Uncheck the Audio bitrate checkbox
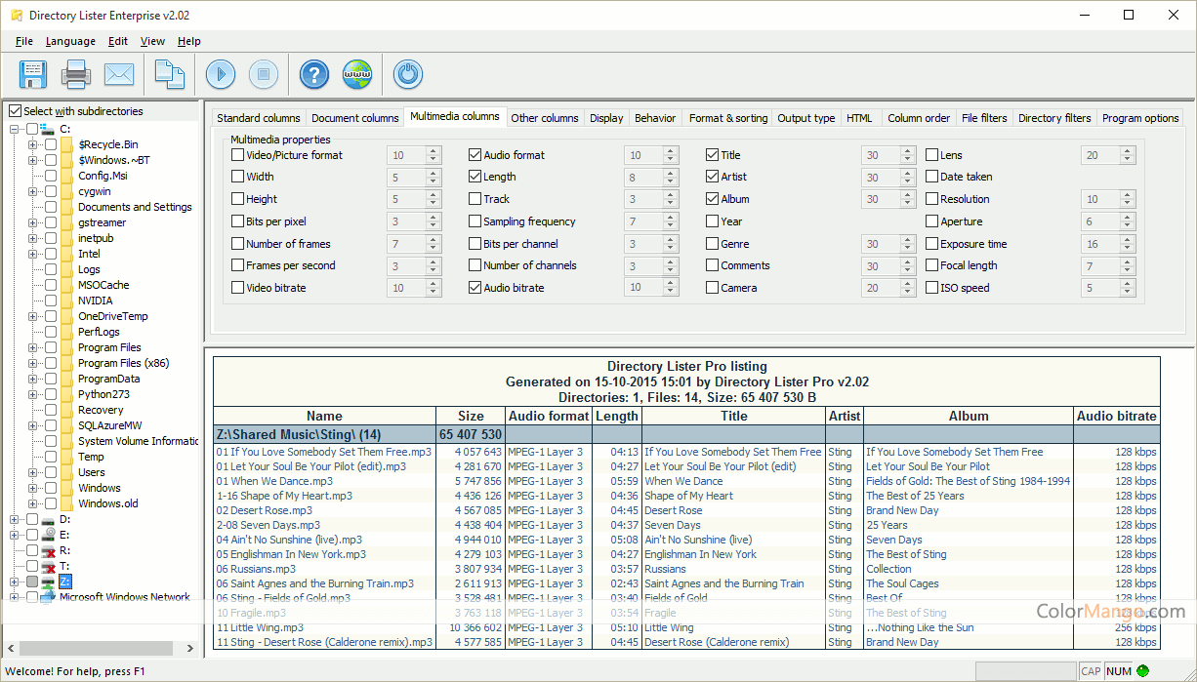Image resolution: width=1197 pixels, height=682 pixels. (x=475, y=288)
